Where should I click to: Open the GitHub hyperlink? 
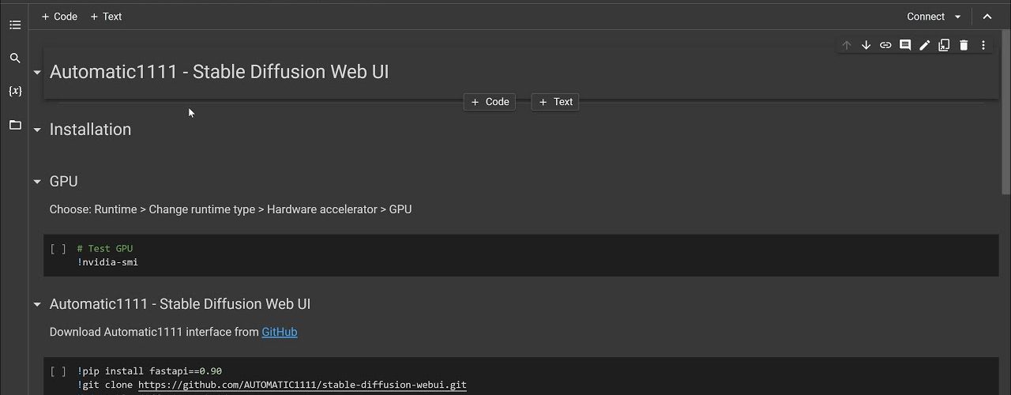tap(280, 332)
